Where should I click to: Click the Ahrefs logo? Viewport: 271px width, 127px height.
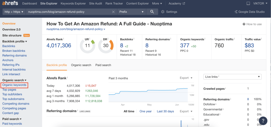pyautogui.click(x=11, y=3)
